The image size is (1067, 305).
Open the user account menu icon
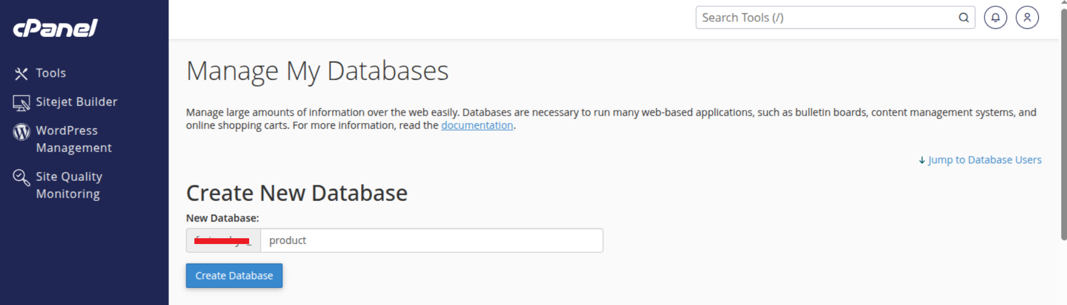tap(1027, 18)
